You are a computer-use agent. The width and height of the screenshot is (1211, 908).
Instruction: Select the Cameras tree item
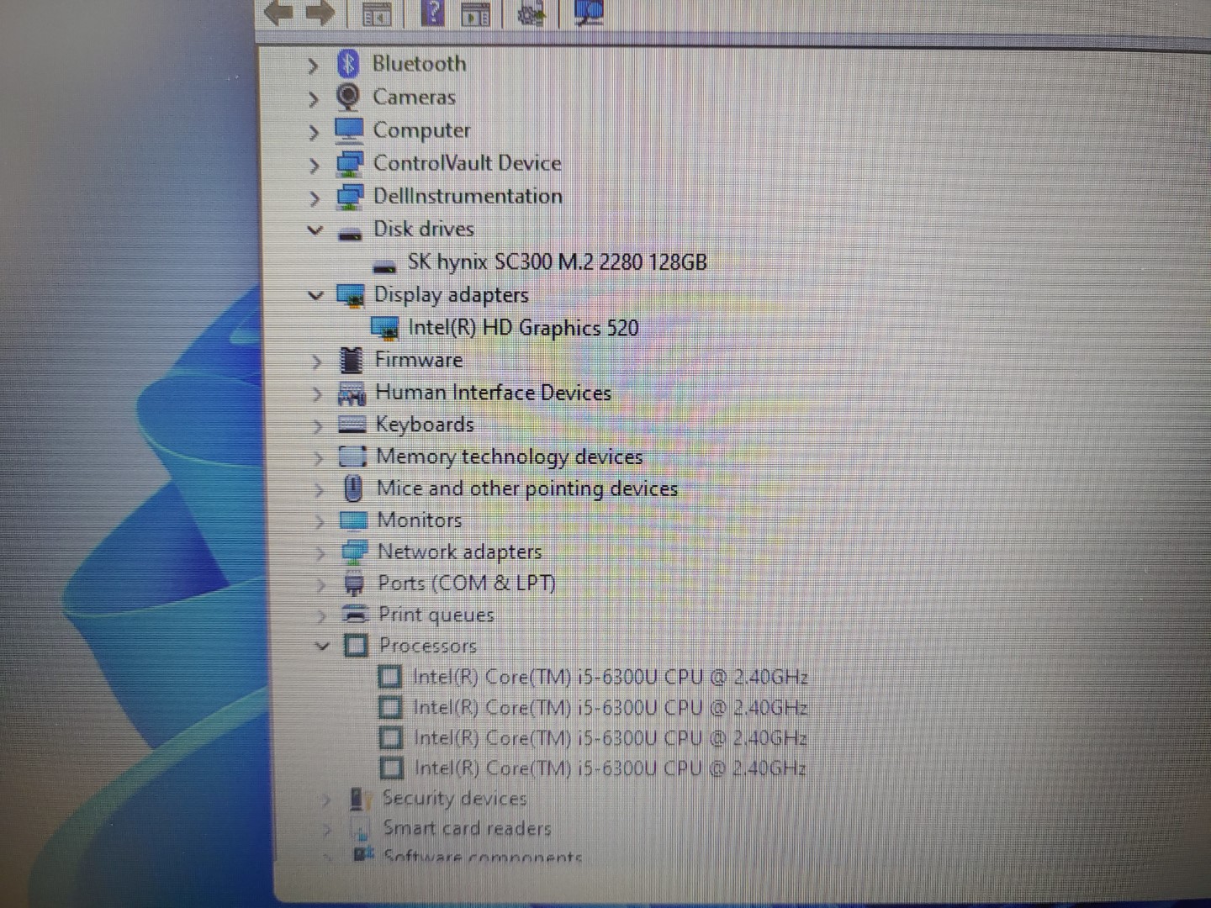click(414, 98)
